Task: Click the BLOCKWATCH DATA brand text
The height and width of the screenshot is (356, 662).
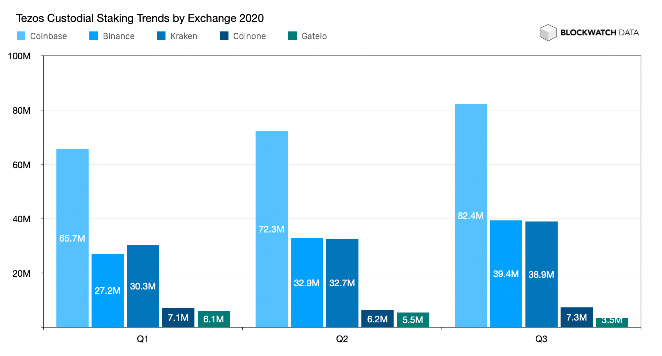Action: pyautogui.click(x=599, y=33)
